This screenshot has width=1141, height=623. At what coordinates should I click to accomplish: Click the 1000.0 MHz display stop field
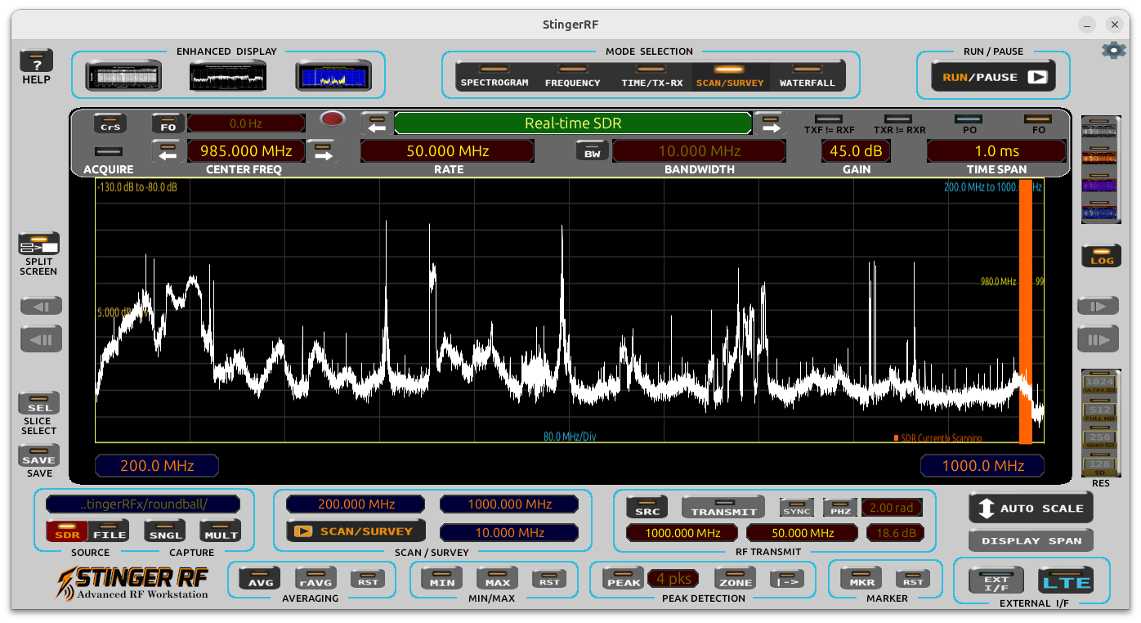[x=982, y=466]
